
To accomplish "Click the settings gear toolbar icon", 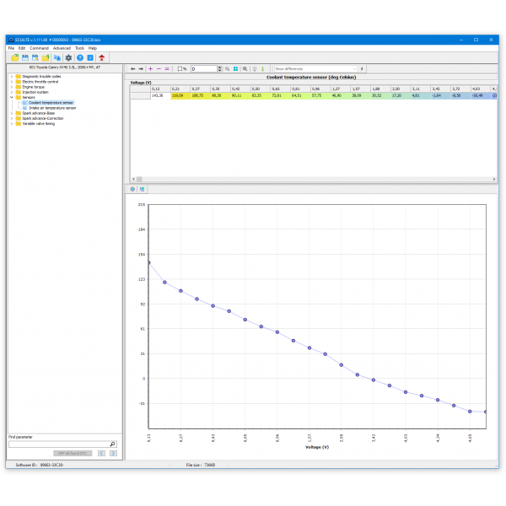I will tap(68, 57).
